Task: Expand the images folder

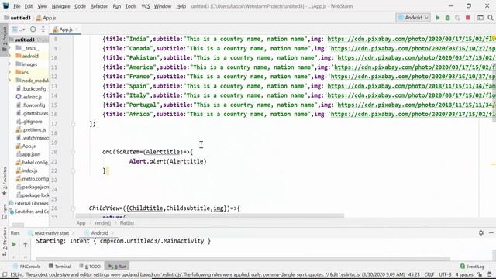Action: [9, 64]
